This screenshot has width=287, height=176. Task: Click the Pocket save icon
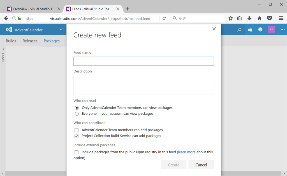coord(269,18)
